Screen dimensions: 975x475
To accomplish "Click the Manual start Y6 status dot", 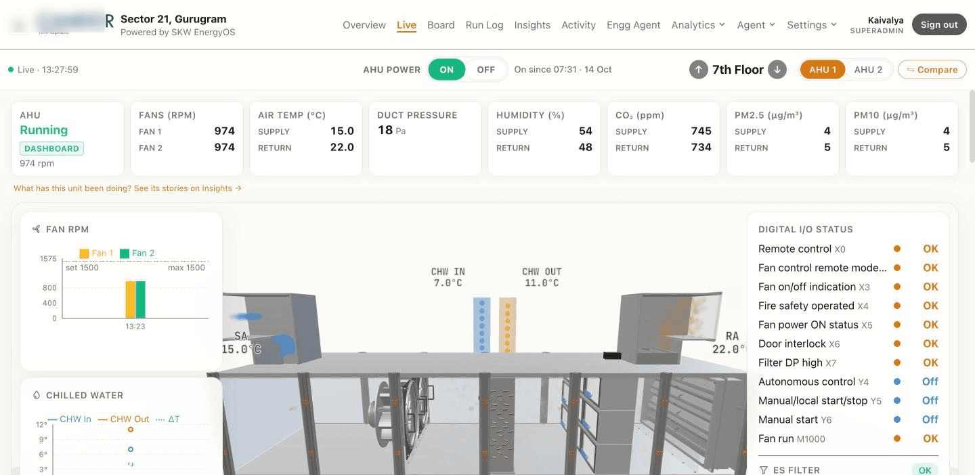I will 897,419.
